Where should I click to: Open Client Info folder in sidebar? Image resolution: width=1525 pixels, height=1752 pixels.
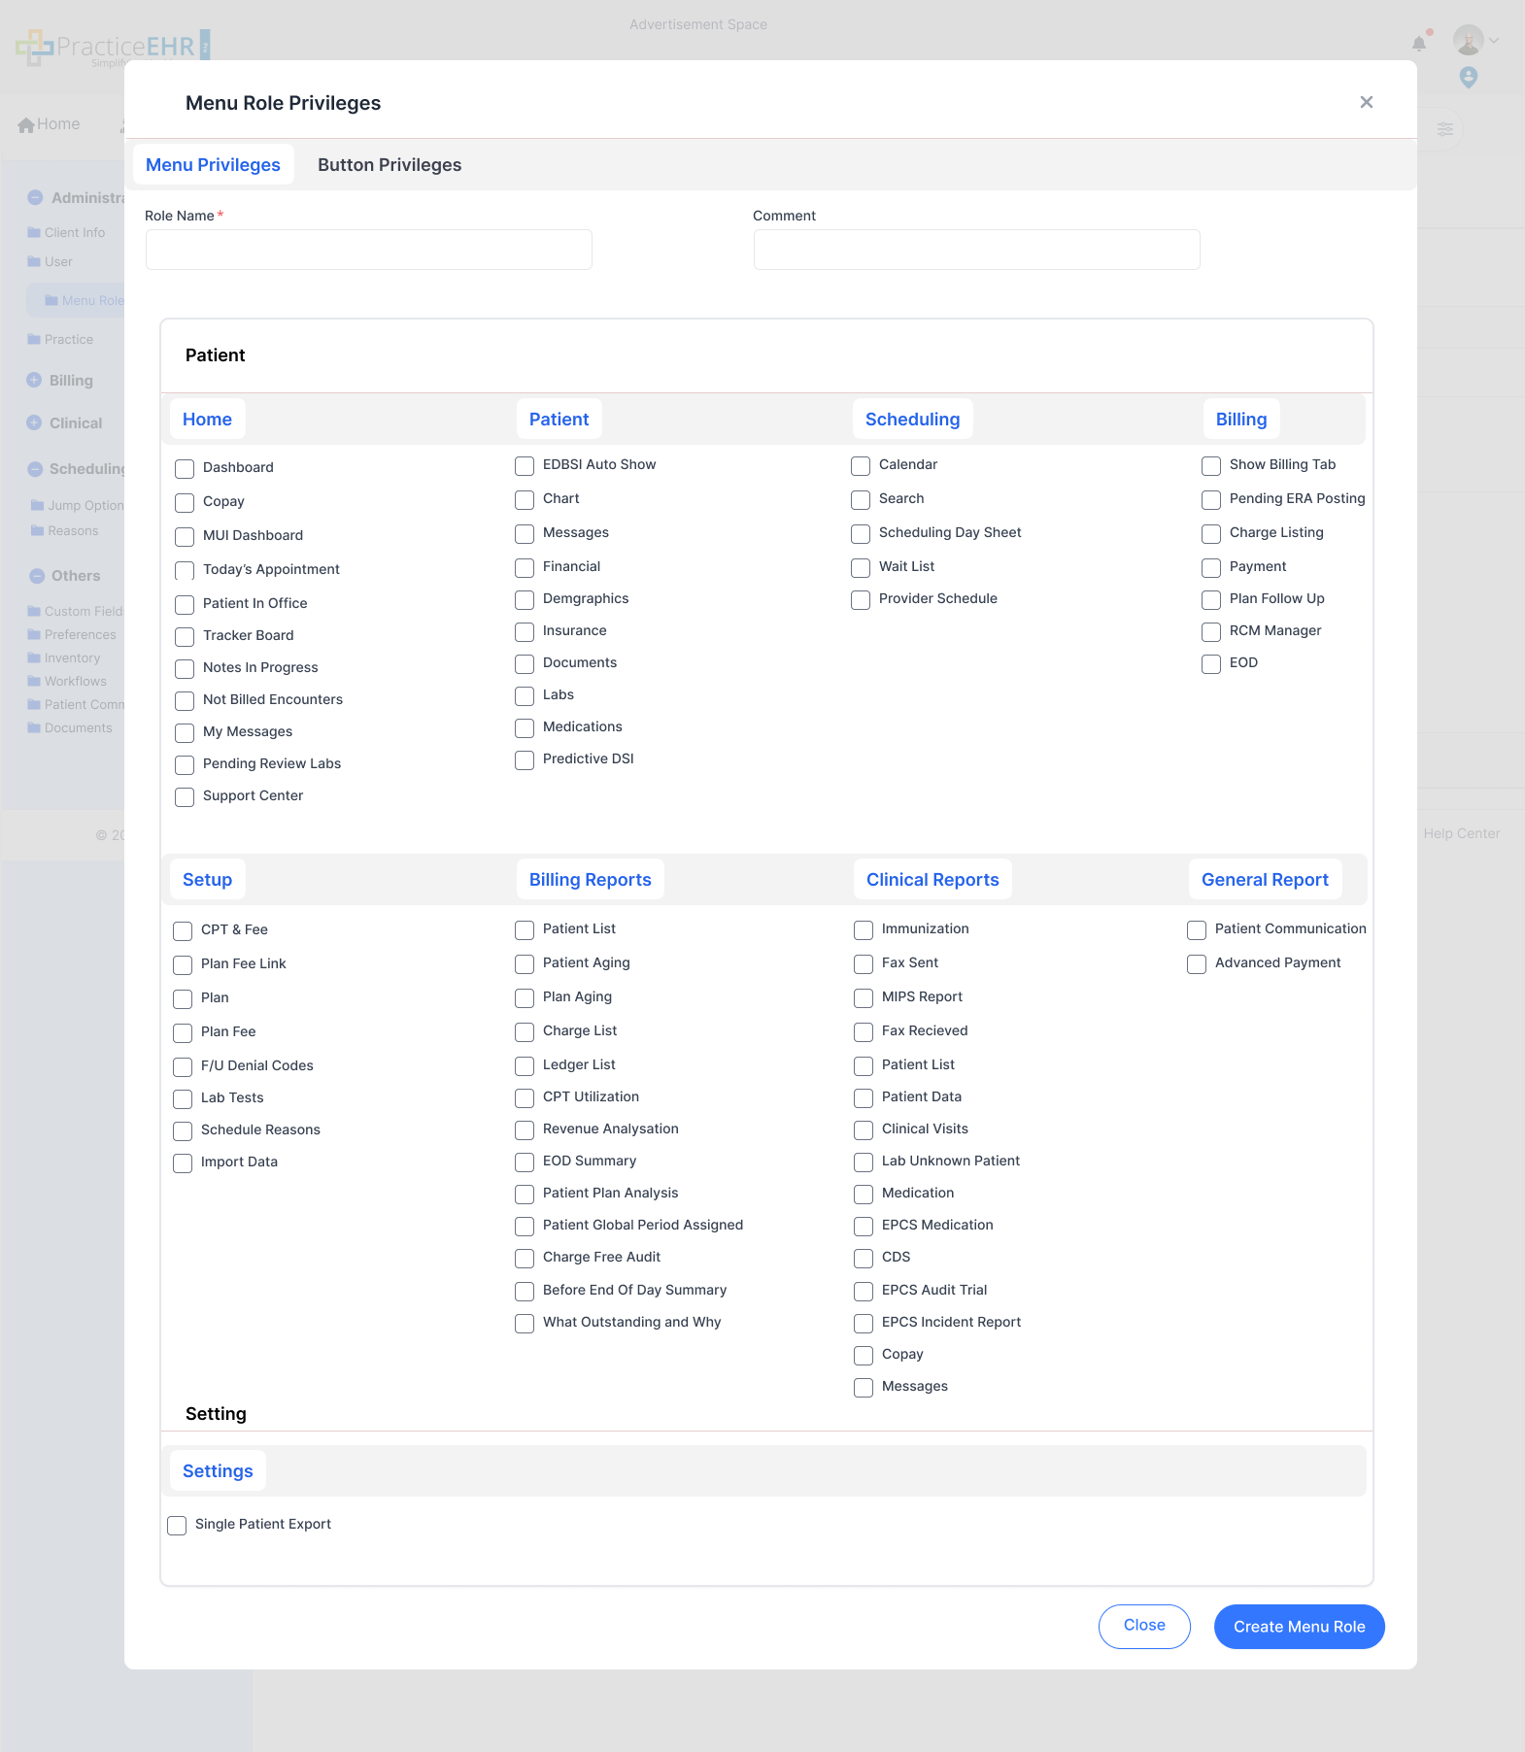[66, 232]
